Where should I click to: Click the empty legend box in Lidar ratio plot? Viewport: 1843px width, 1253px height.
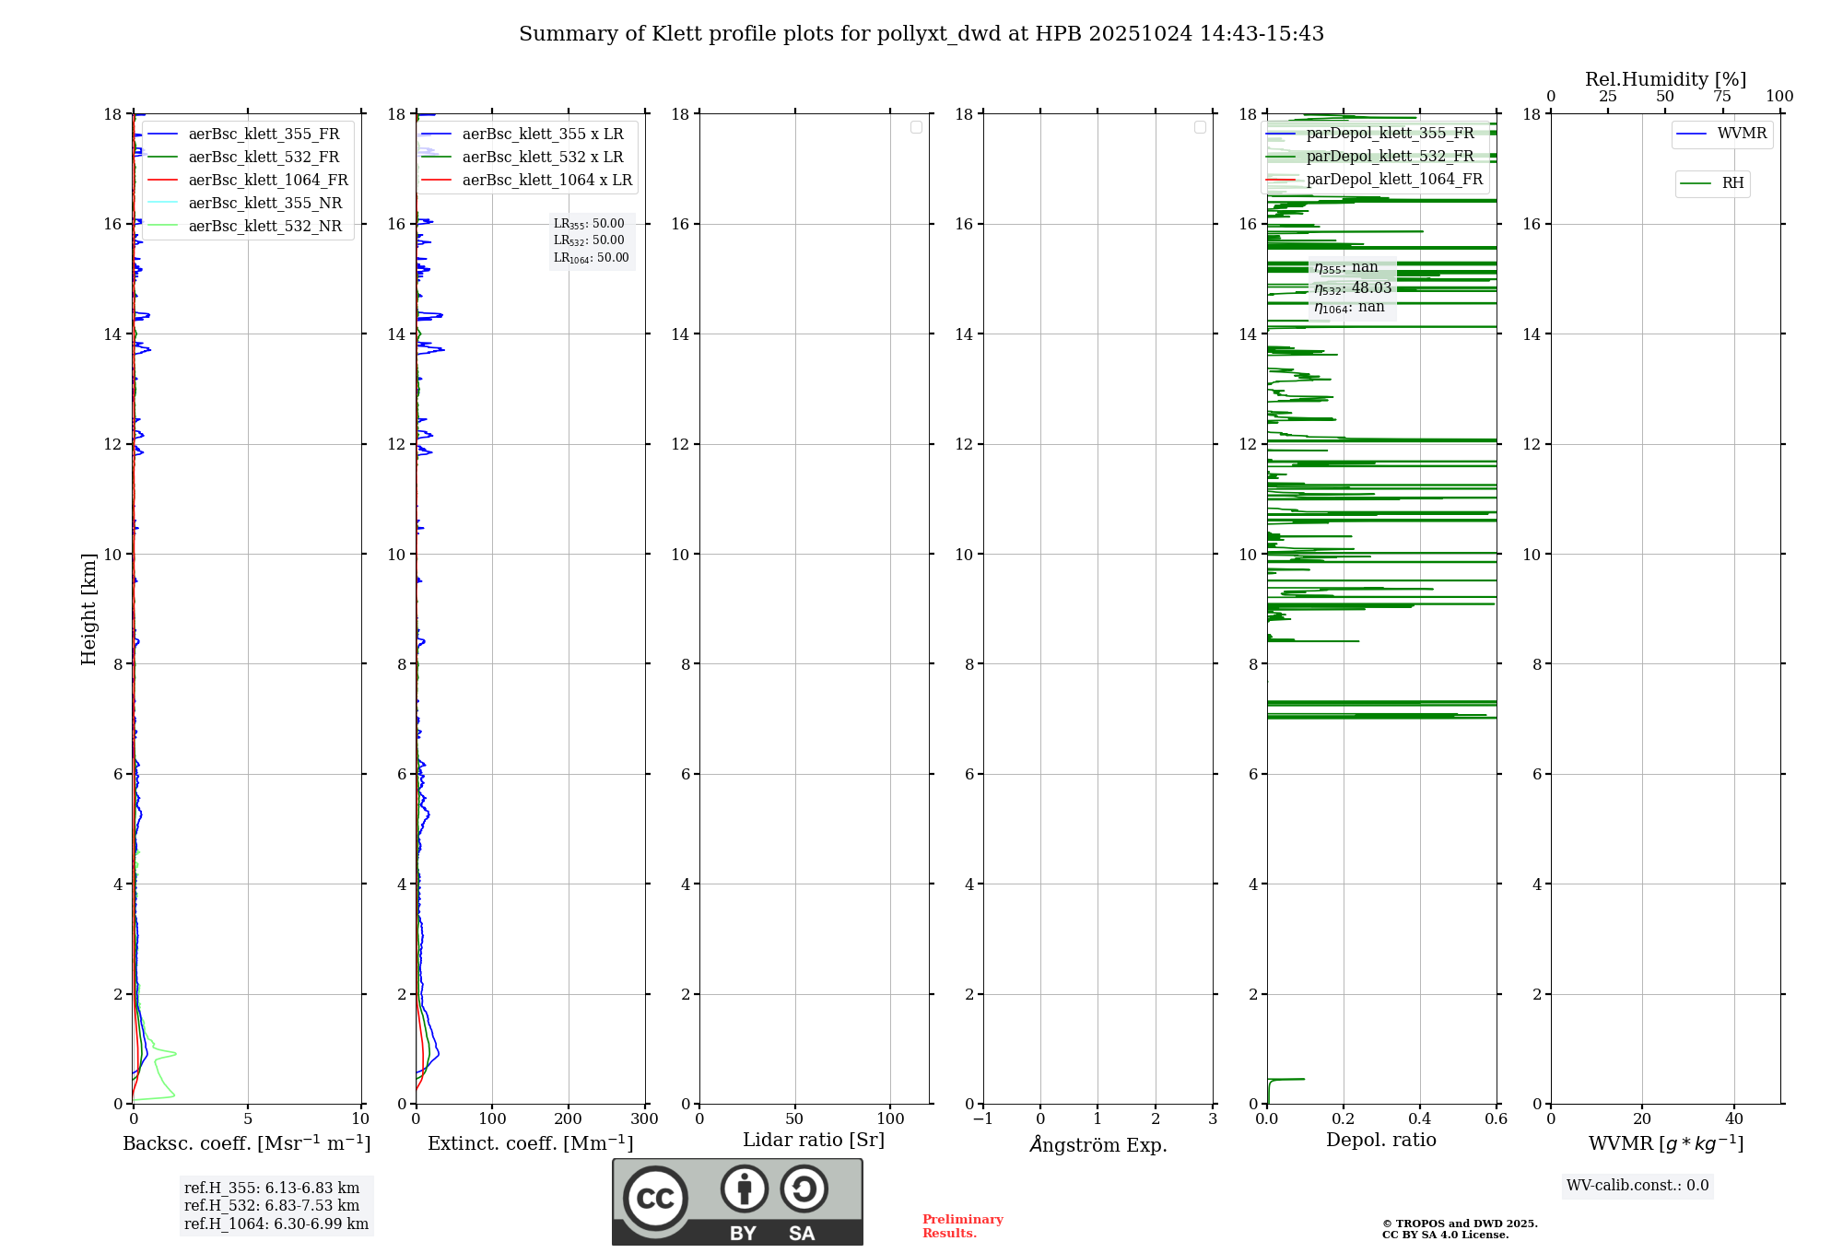tap(916, 127)
